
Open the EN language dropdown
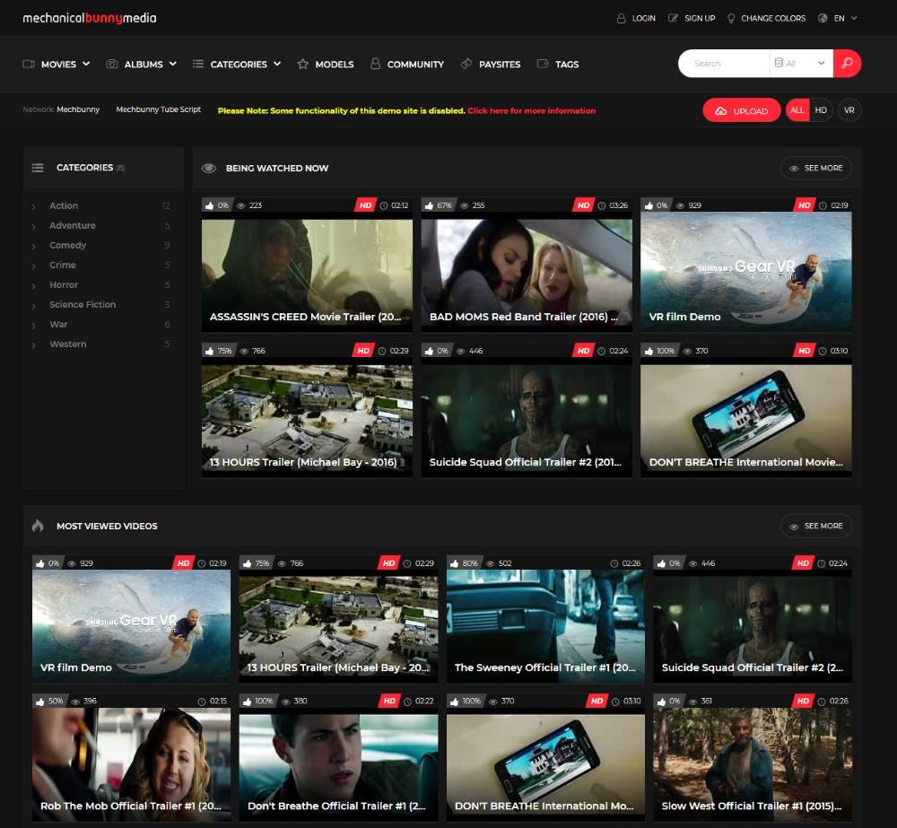(838, 18)
